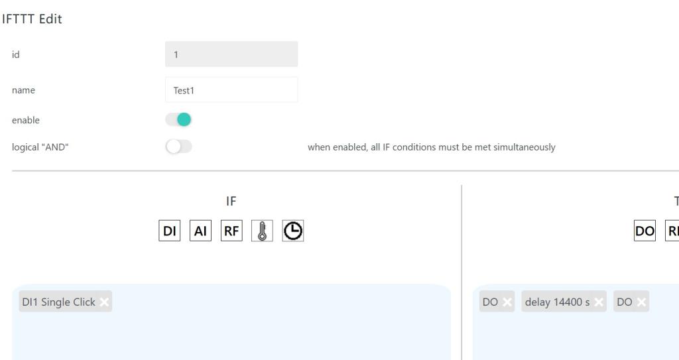Select the DO tag after the delay

pyautogui.click(x=625, y=302)
